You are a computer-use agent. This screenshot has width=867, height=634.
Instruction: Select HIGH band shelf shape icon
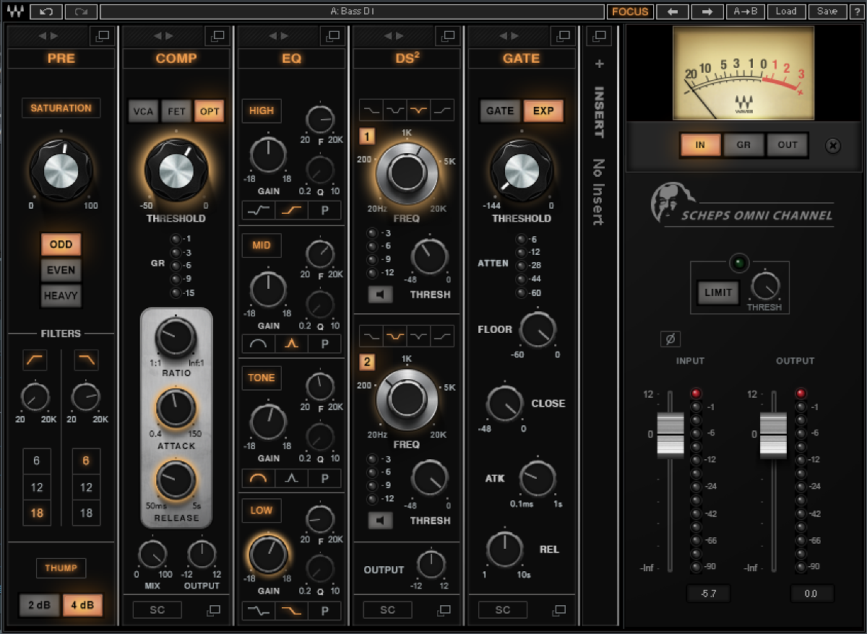click(x=291, y=210)
